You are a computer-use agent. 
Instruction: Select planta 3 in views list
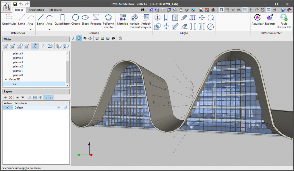[x=18, y=62]
